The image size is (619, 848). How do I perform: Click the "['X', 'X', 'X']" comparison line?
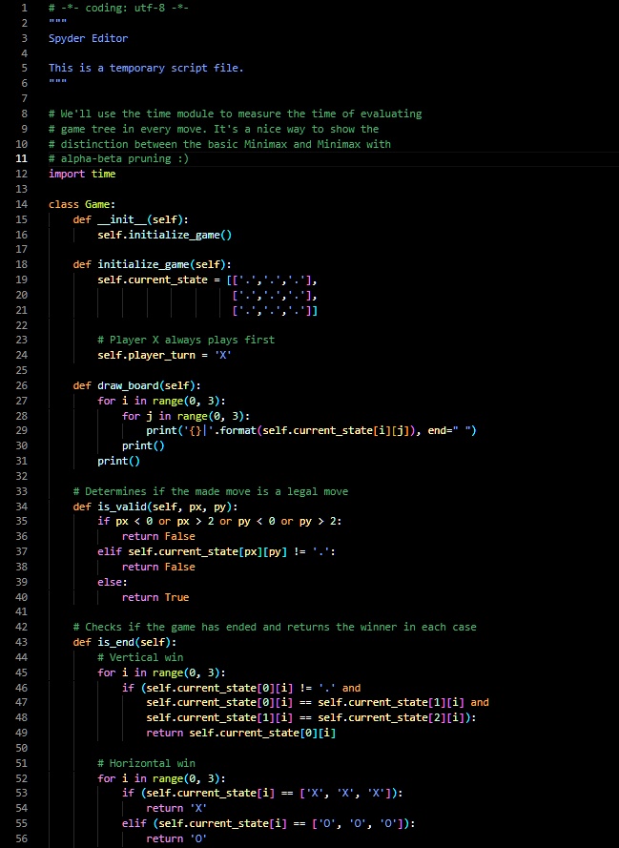point(262,793)
